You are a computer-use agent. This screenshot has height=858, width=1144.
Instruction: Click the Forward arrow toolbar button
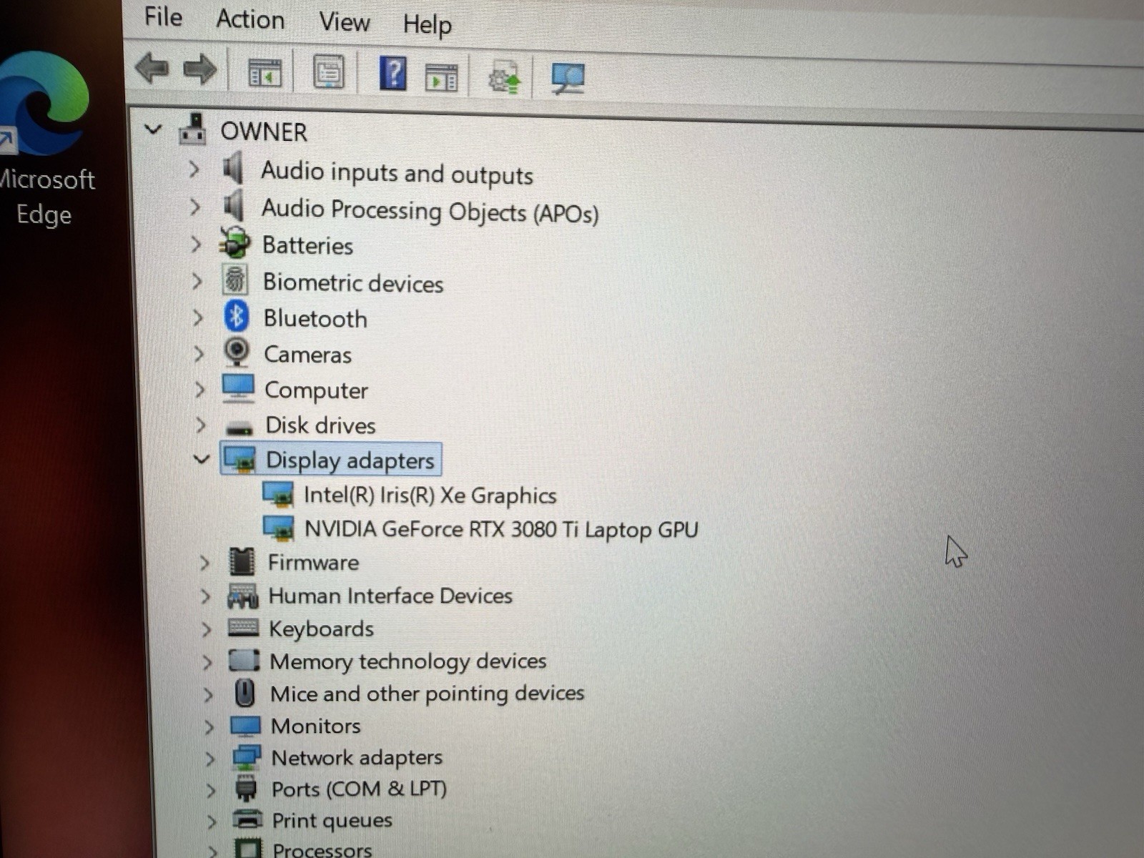pyautogui.click(x=199, y=70)
